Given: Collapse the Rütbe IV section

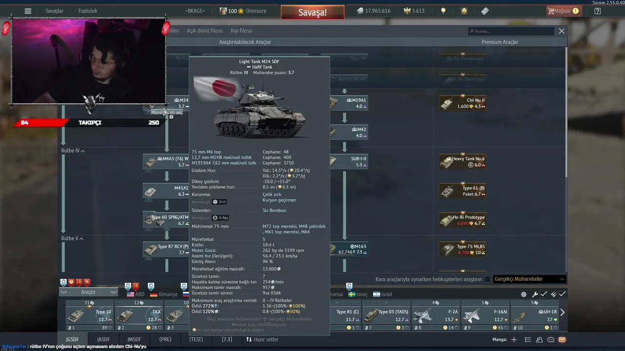Looking at the screenshot, I should (x=73, y=151).
